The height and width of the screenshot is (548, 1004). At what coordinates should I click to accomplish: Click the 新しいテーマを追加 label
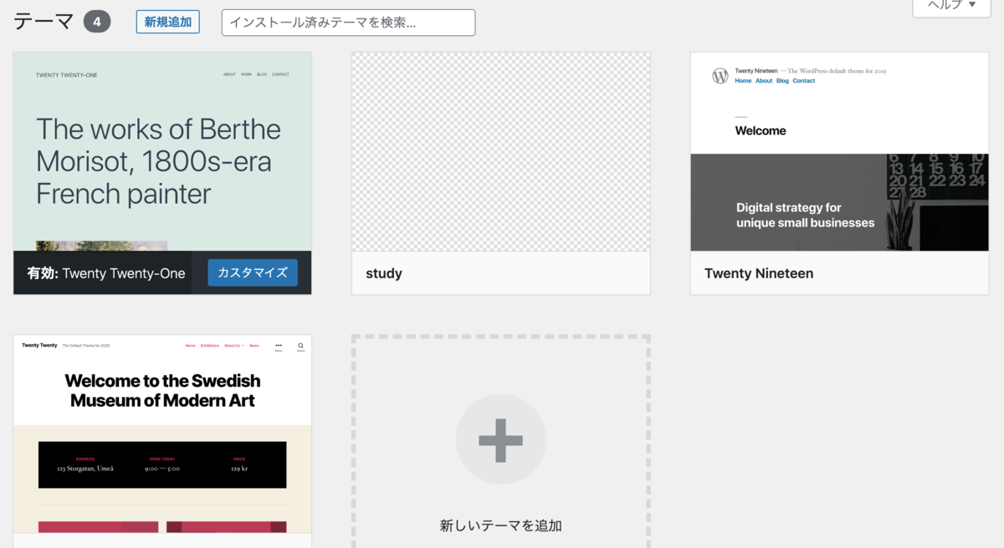pyautogui.click(x=500, y=525)
